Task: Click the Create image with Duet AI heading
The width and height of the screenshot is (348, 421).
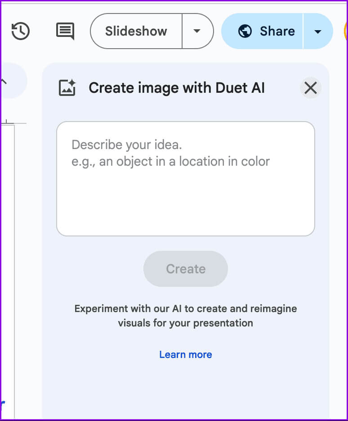Action: pos(177,88)
